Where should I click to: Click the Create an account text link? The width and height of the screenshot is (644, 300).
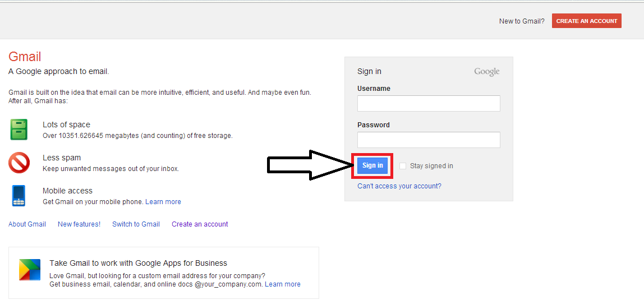200,224
